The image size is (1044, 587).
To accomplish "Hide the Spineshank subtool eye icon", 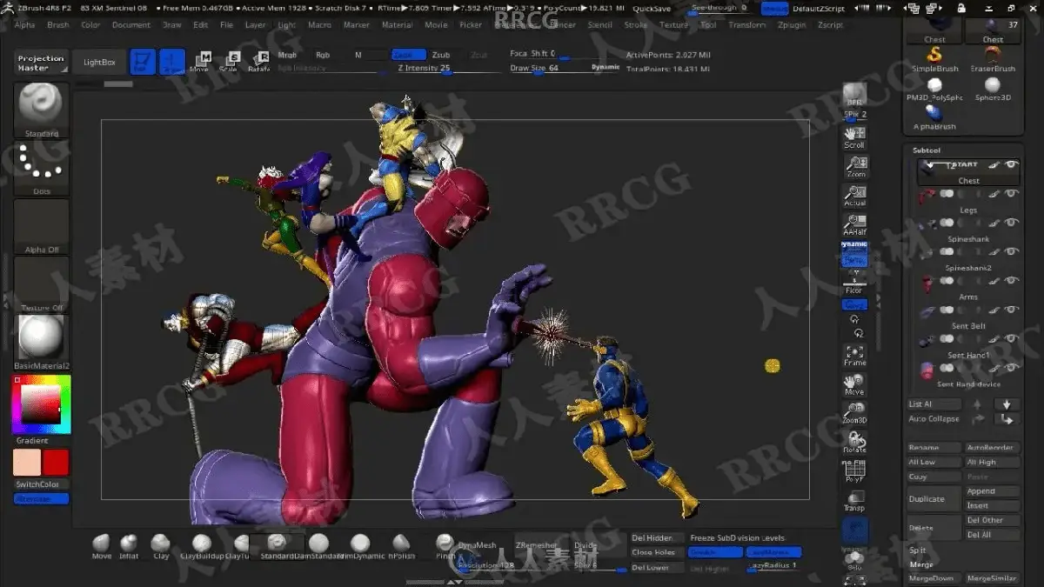I will click(1011, 223).
